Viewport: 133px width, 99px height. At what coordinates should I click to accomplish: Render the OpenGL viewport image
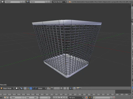click(x=78, y=88)
